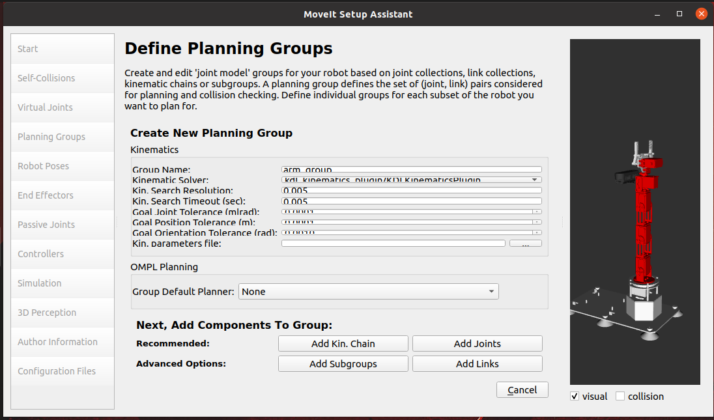Toggle the visual checkbox
This screenshot has width=714, height=420.
point(575,397)
